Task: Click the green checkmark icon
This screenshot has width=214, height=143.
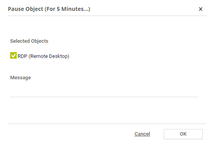Action: coord(13,55)
